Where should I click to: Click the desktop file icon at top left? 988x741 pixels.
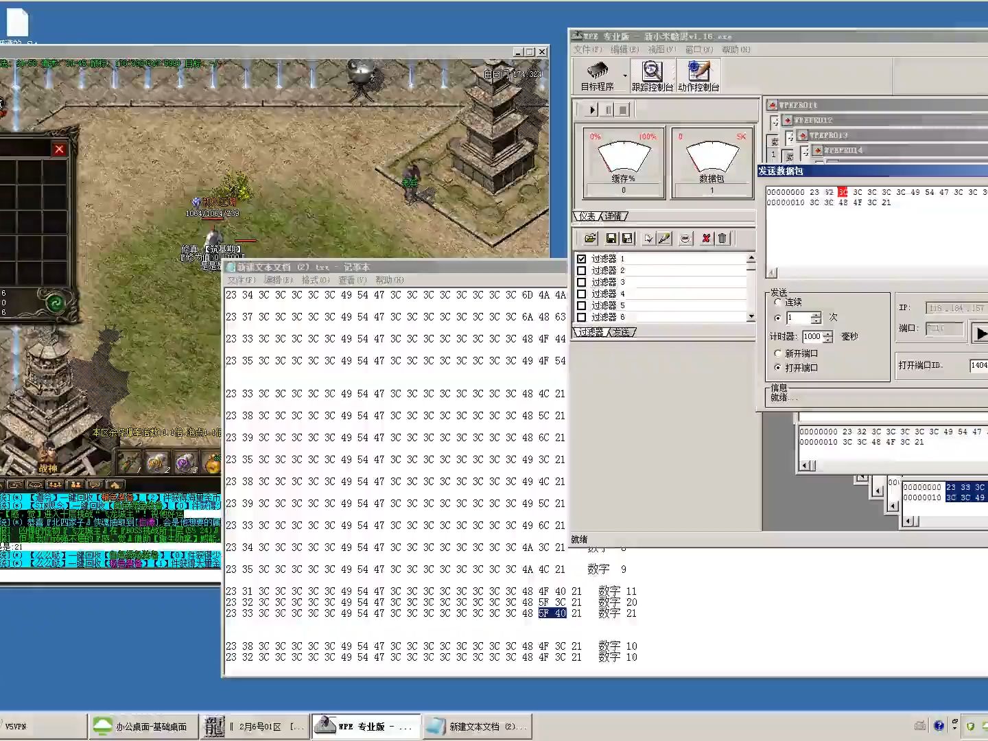coord(17,22)
